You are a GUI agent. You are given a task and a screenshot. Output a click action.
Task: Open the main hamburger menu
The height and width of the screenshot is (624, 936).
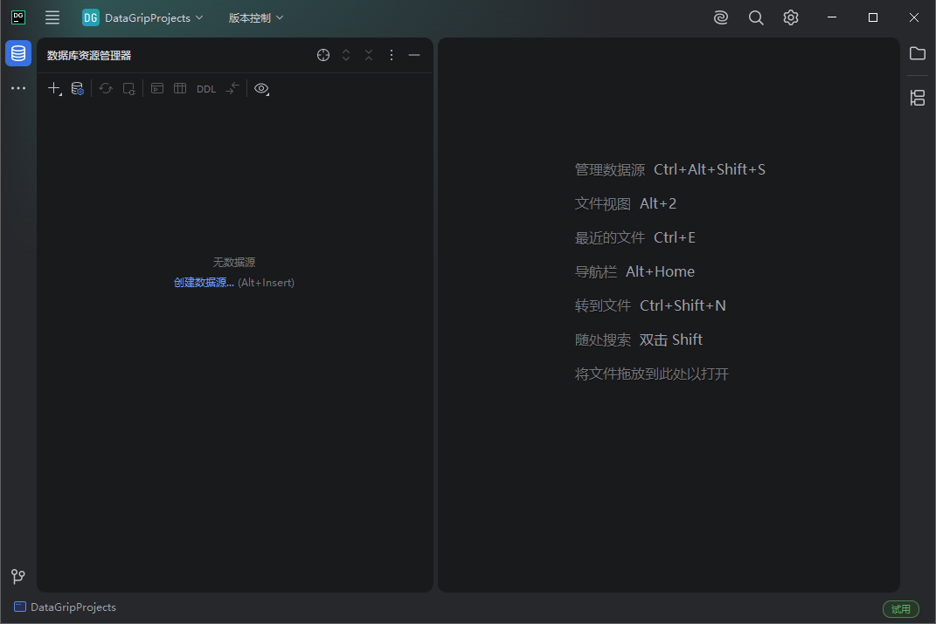[52, 17]
